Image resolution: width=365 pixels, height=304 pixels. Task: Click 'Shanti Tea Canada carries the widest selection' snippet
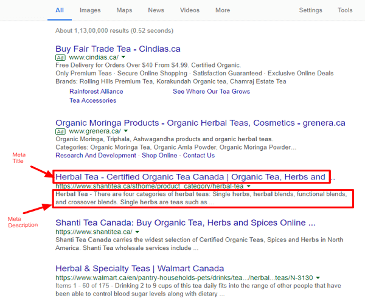coord(200,244)
